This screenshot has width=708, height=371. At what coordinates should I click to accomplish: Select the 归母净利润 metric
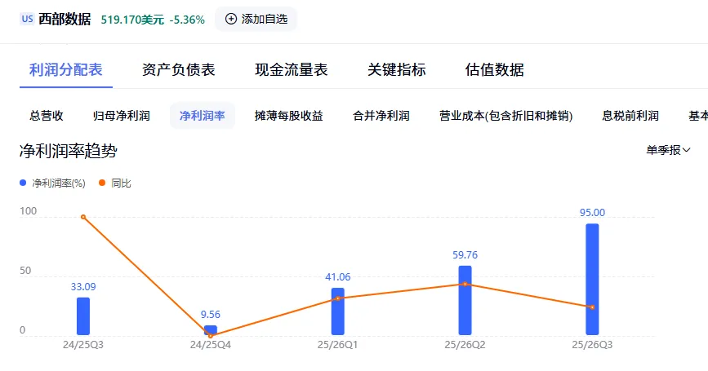[122, 116]
